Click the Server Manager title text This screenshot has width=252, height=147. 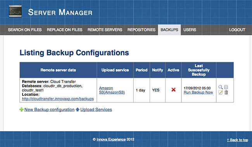pos(60,12)
